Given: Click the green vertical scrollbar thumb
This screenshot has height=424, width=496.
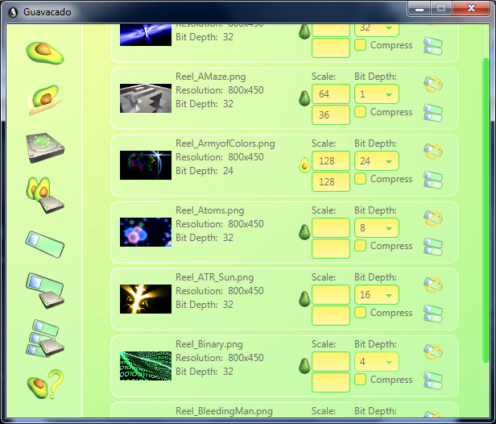Looking at the screenshot, I should [x=486, y=210].
